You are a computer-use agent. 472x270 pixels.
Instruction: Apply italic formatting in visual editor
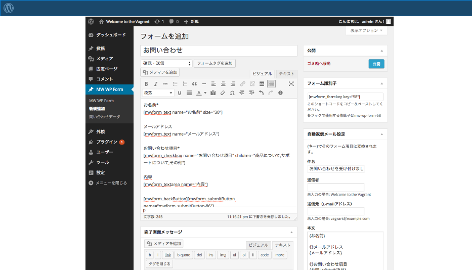click(x=156, y=83)
